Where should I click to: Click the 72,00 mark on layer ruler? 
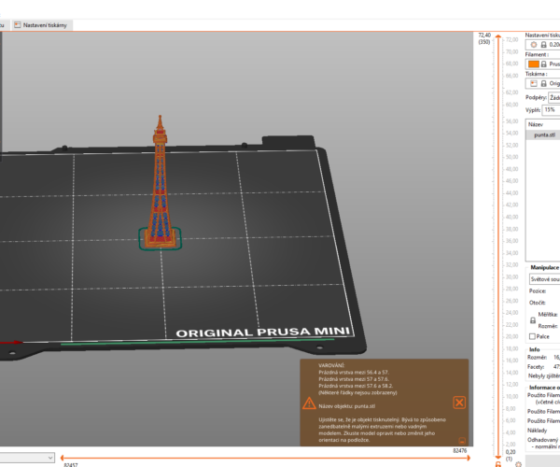tap(511, 39)
